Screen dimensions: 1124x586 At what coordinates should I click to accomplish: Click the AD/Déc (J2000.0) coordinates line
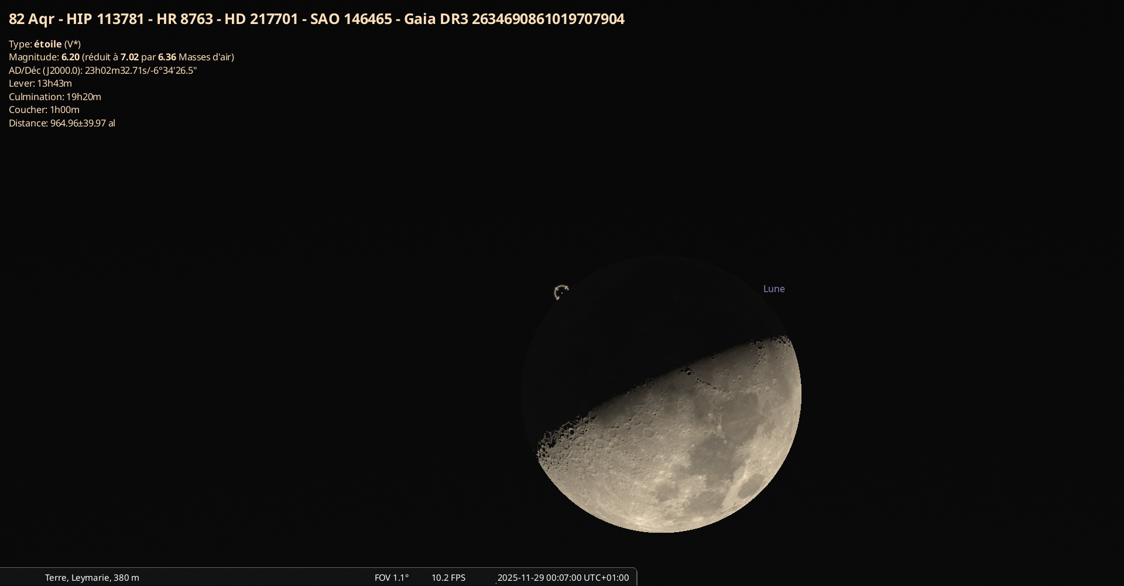102,70
